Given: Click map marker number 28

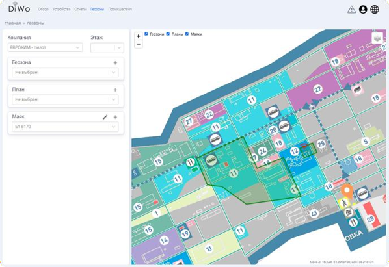Looking at the screenshot, I should tap(370, 219).
